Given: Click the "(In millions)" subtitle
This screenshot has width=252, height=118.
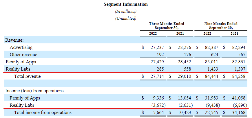Looking at the screenshot, I should [126, 11].
